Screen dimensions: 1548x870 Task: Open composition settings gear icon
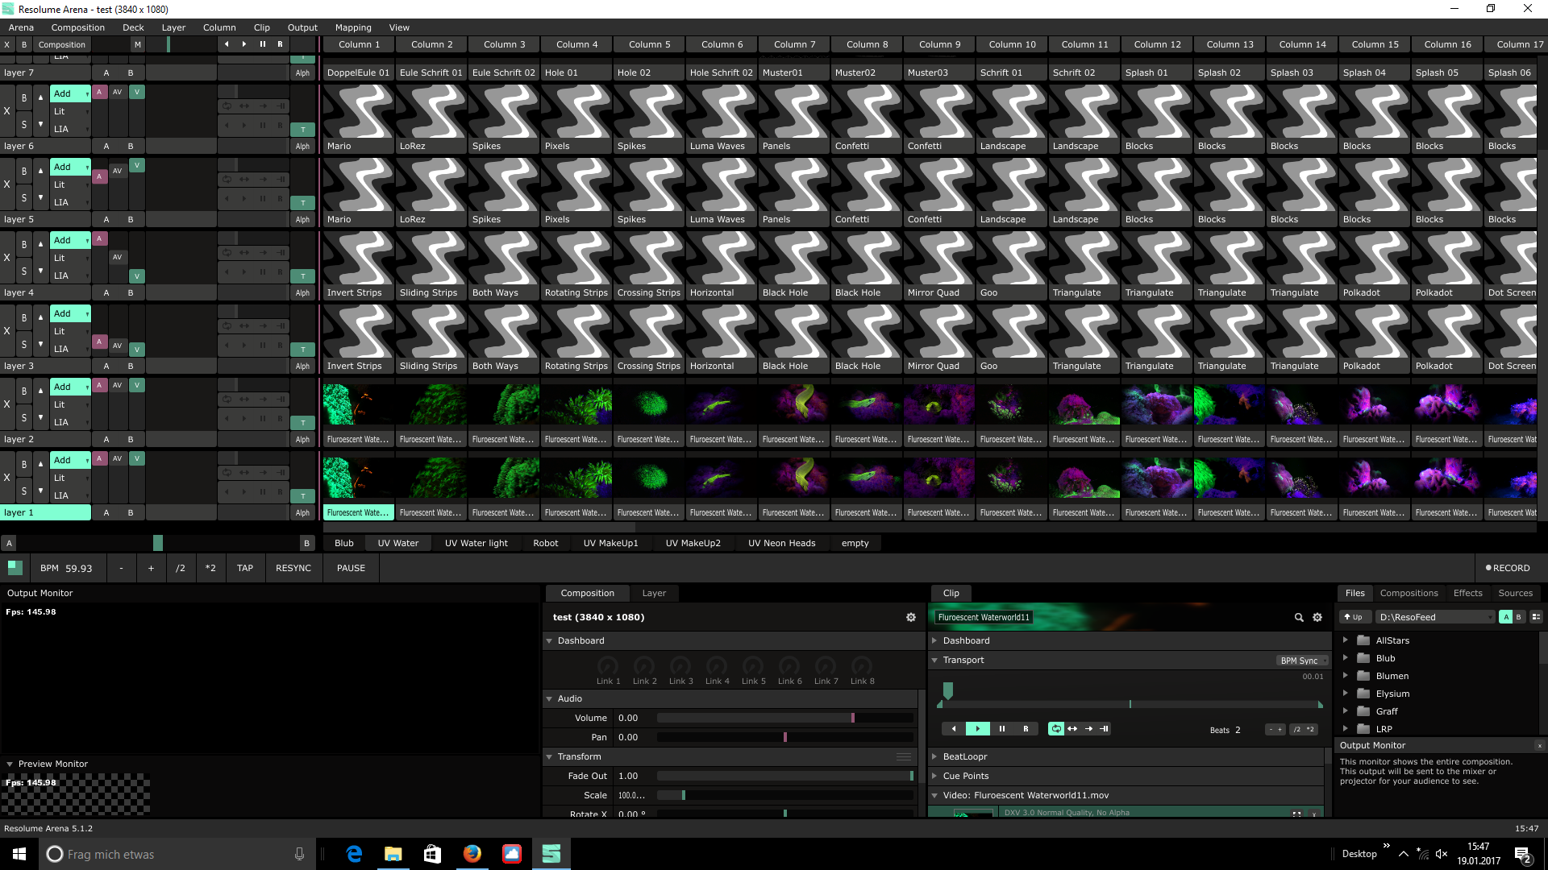coord(911,618)
